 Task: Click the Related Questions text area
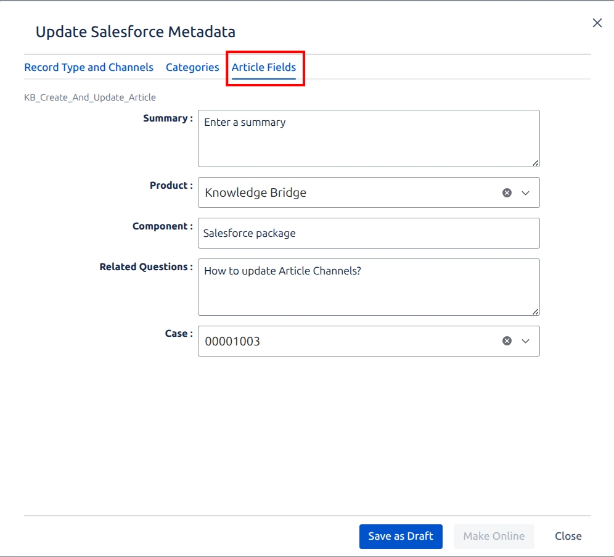coord(369,287)
